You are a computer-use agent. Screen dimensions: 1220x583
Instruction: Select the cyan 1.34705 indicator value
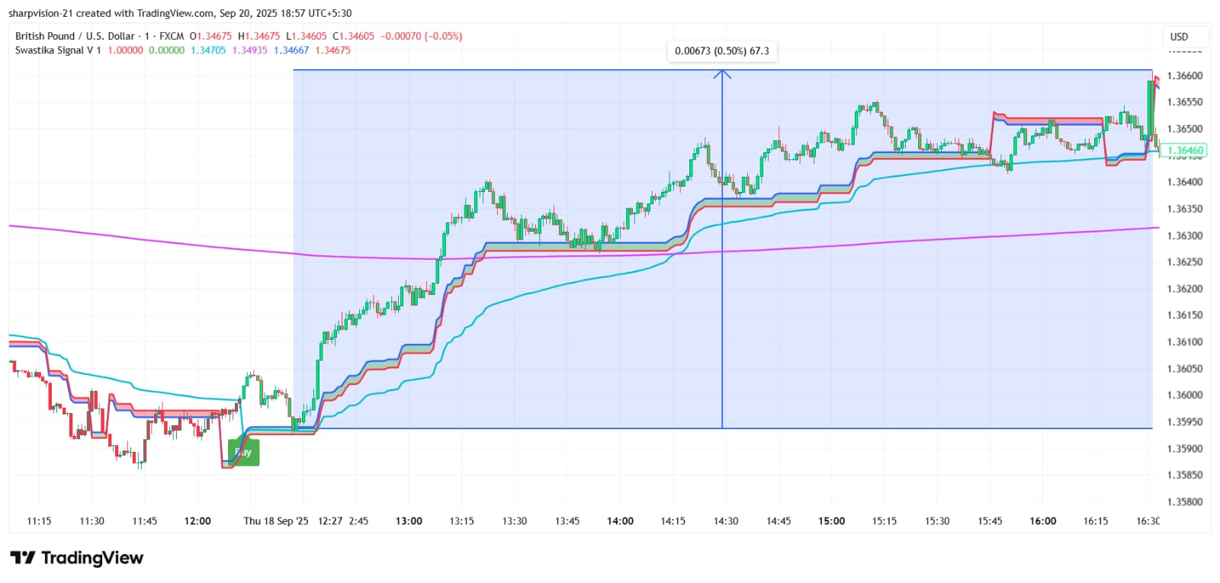point(208,50)
